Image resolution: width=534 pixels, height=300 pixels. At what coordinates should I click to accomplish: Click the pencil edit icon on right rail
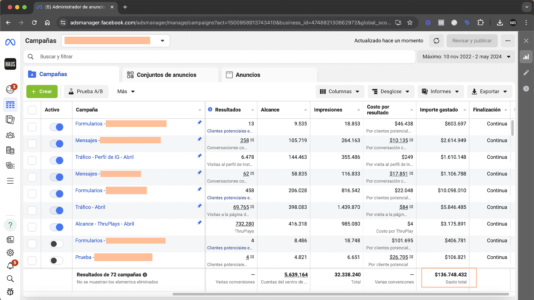[x=526, y=73]
